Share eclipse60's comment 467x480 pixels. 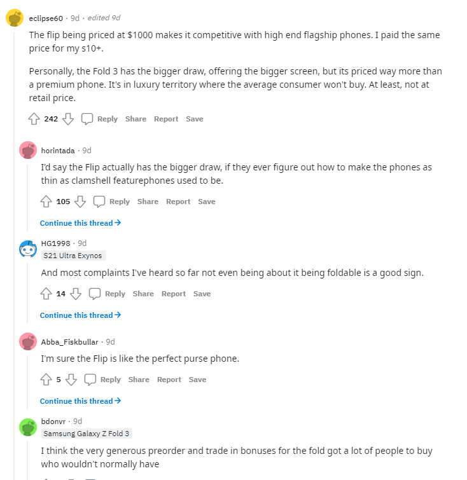coord(136,119)
